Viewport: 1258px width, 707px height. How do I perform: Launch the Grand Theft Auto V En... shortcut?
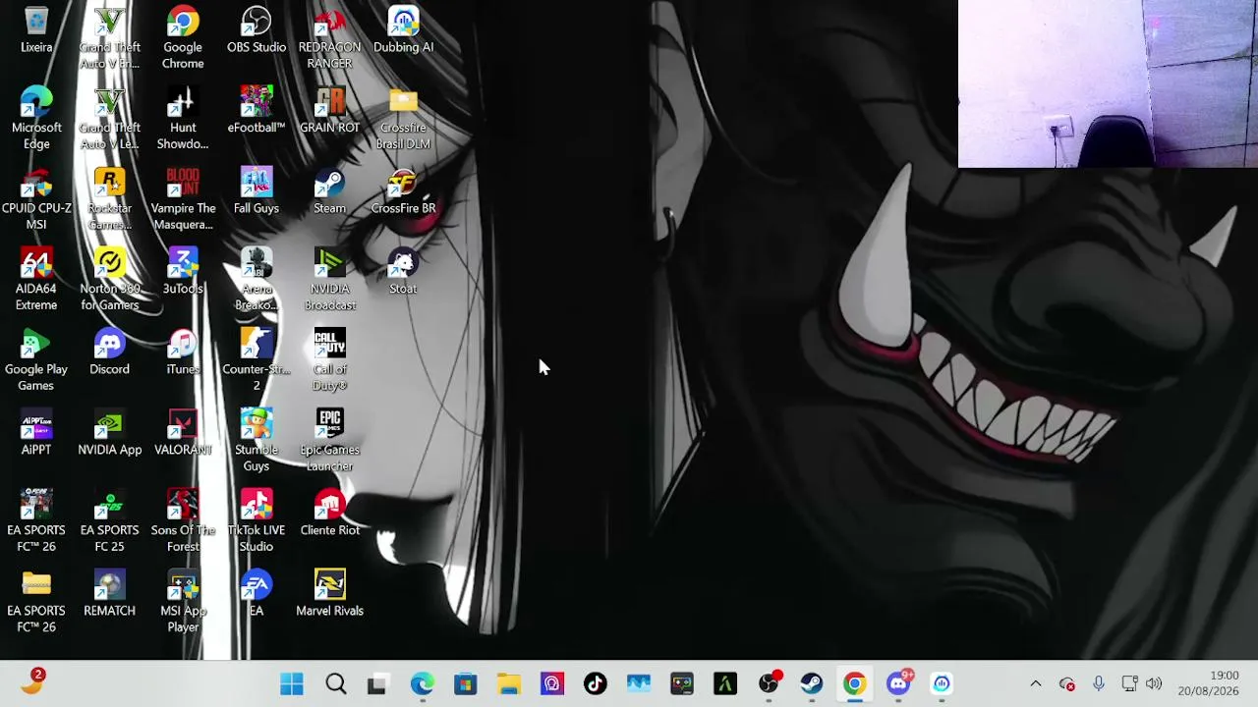coord(109,38)
